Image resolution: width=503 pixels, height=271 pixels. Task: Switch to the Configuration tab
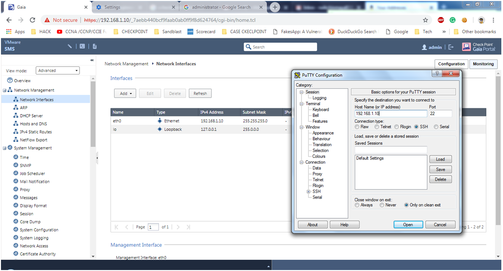pyautogui.click(x=451, y=64)
